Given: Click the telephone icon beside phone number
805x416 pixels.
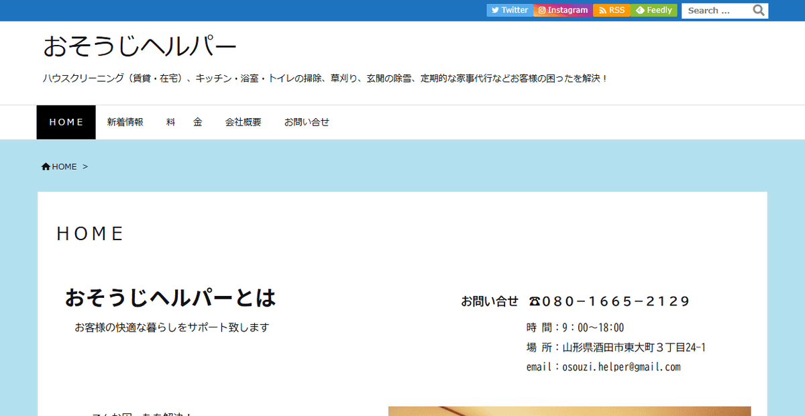Looking at the screenshot, I should (535, 301).
